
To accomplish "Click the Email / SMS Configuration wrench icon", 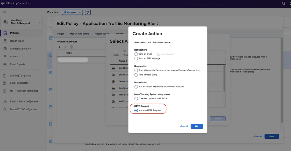I will [x=5, y=102].
